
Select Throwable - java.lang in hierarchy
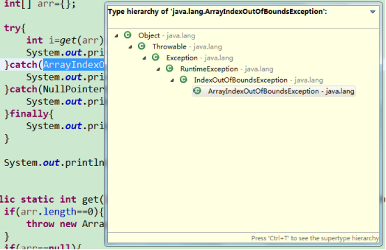pyautogui.click(x=187, y=47)
